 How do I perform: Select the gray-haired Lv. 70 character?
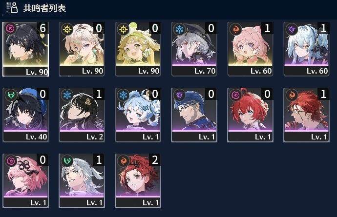[x=194, y=49]
